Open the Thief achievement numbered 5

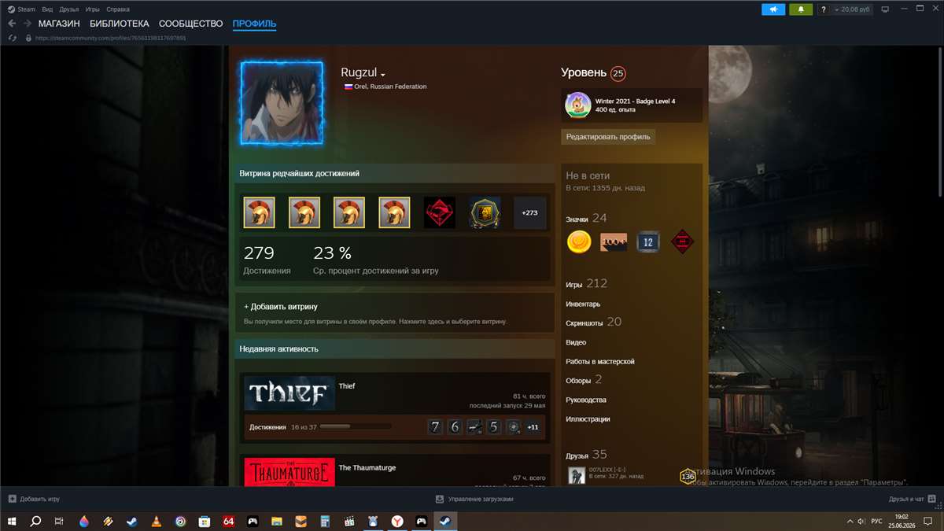(x=494, y=427)
